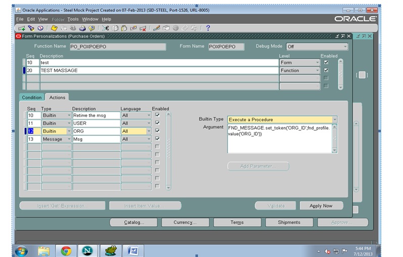The width and height of the screenshot is (403, 257).
Task: Open Windows Explorer from the taskbar
Action: point(44,251)
